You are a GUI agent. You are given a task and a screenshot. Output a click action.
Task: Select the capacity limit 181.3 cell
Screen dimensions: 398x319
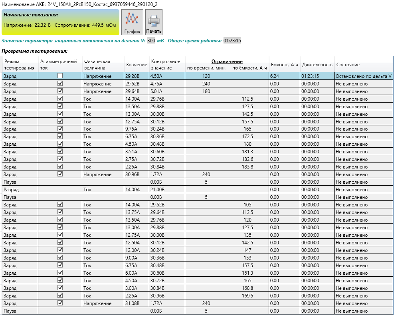248,151
